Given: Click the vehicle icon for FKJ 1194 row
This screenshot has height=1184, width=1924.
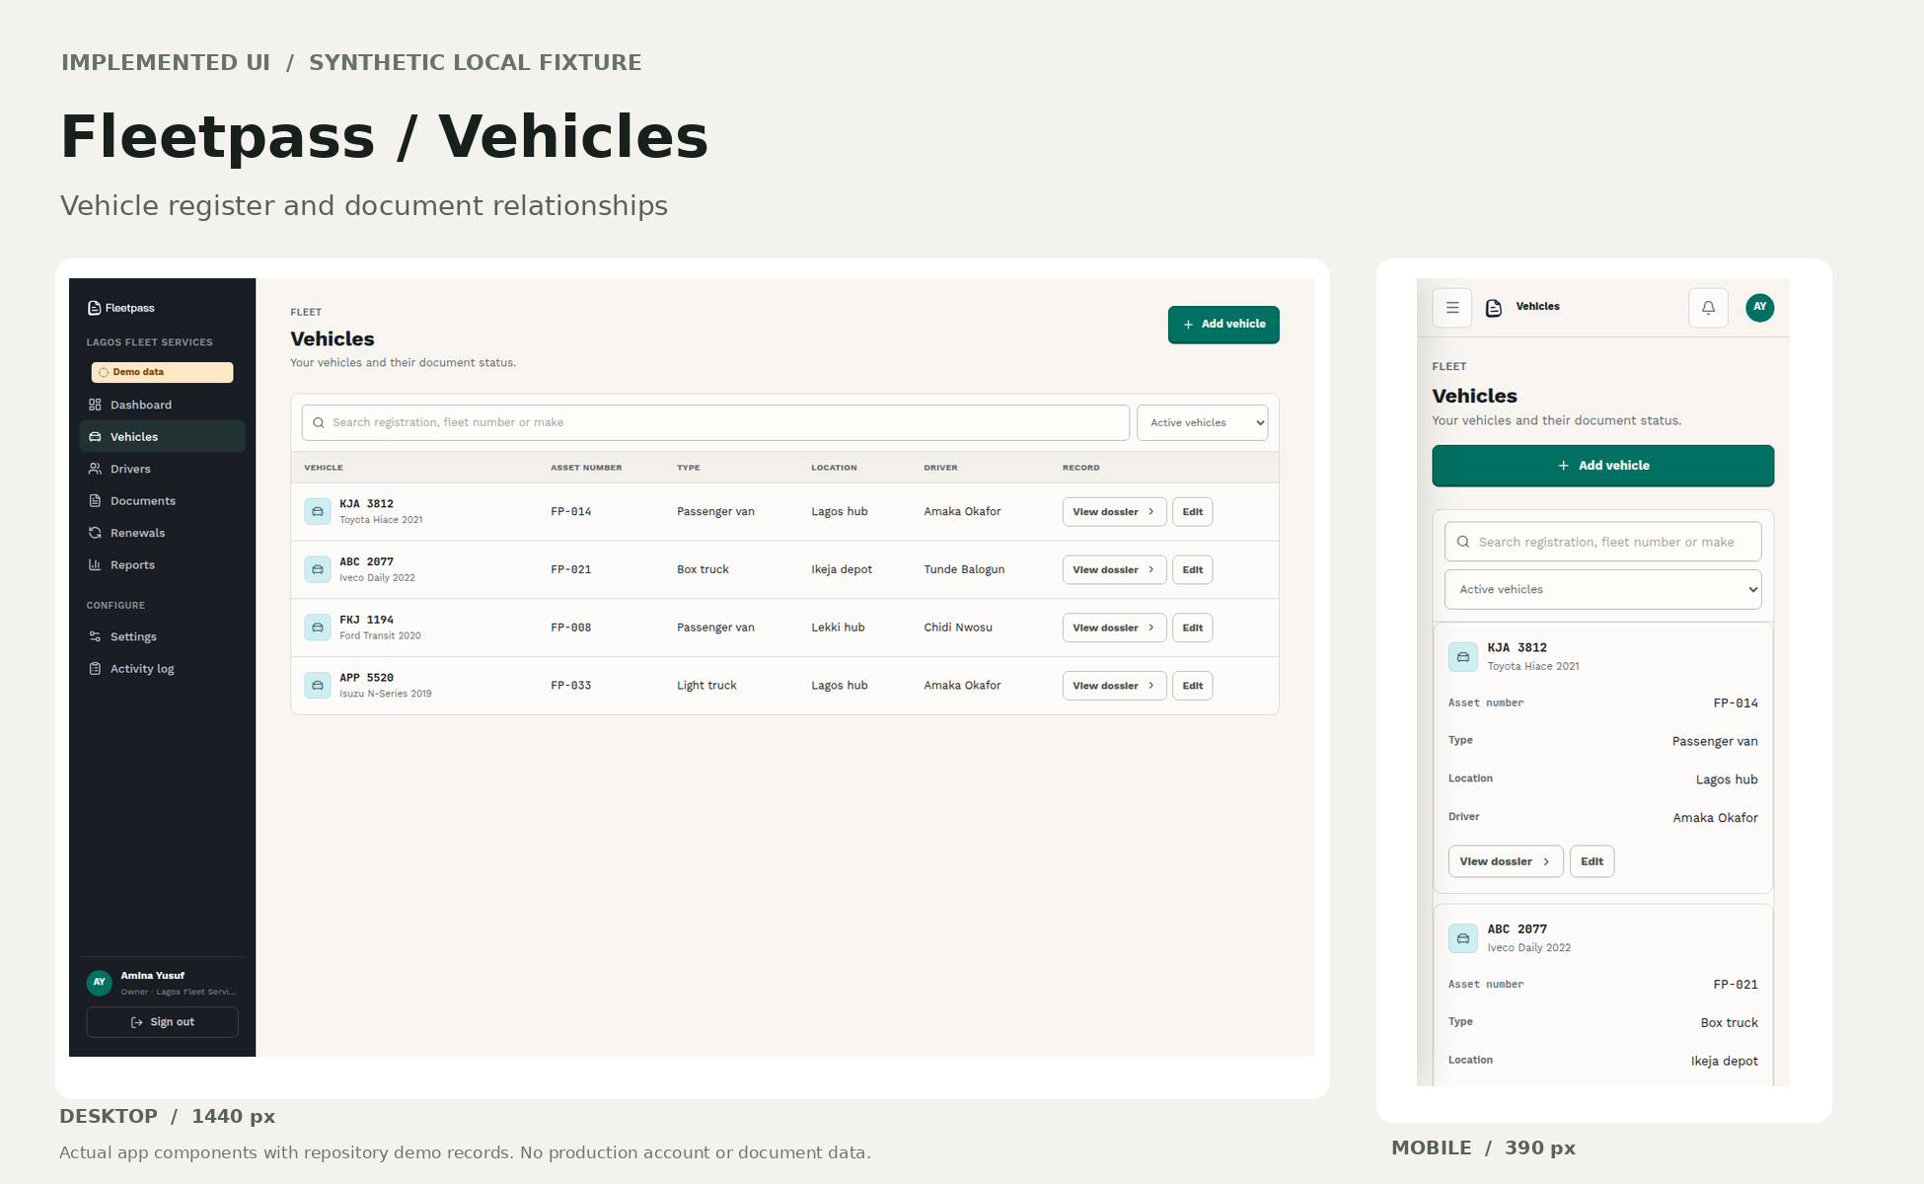Looking at the screenshot, I should point(318,628).
